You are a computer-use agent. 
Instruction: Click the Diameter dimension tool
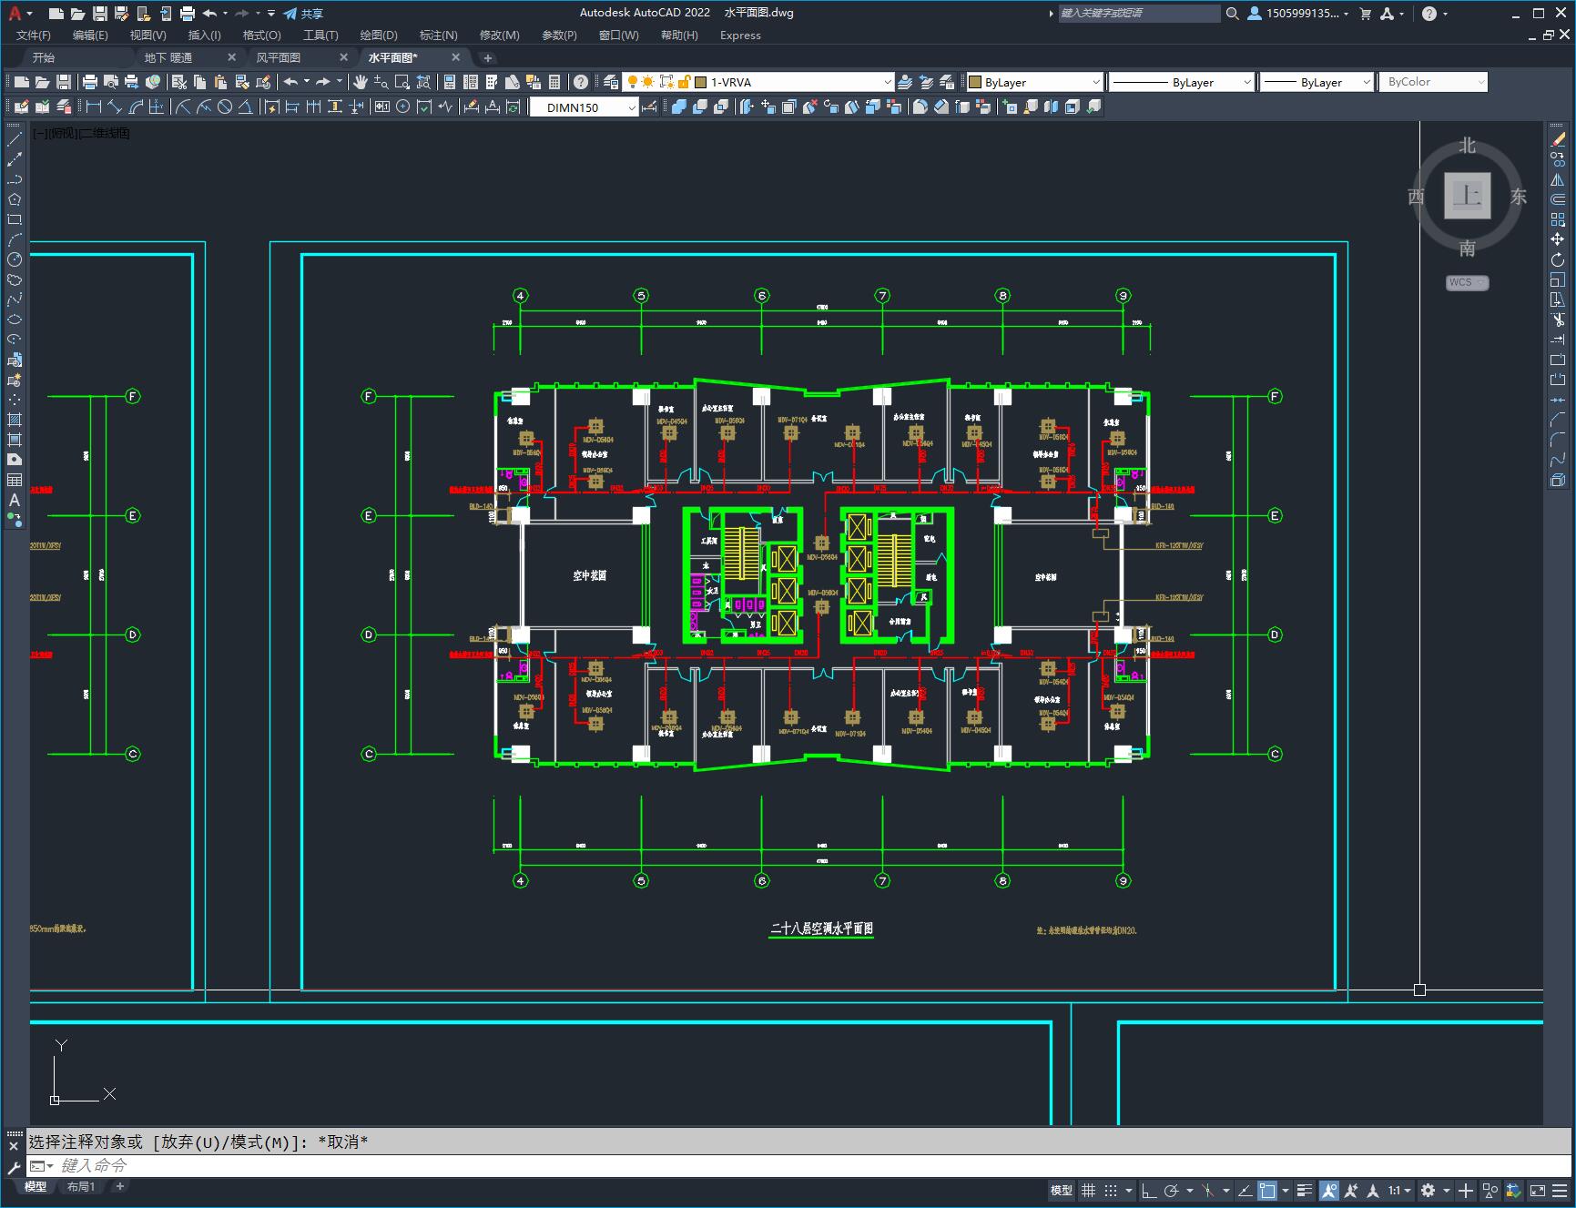click(x=225, y=107)
